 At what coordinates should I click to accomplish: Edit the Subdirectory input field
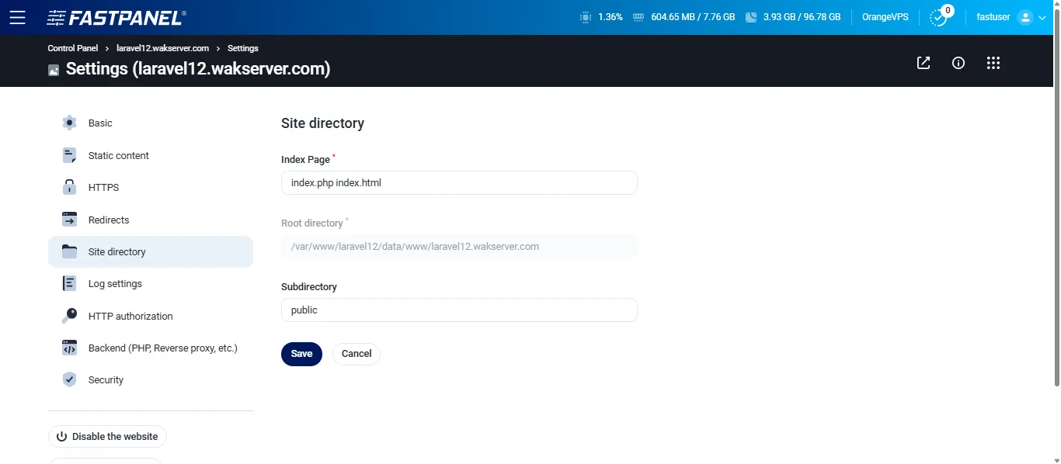458,310
